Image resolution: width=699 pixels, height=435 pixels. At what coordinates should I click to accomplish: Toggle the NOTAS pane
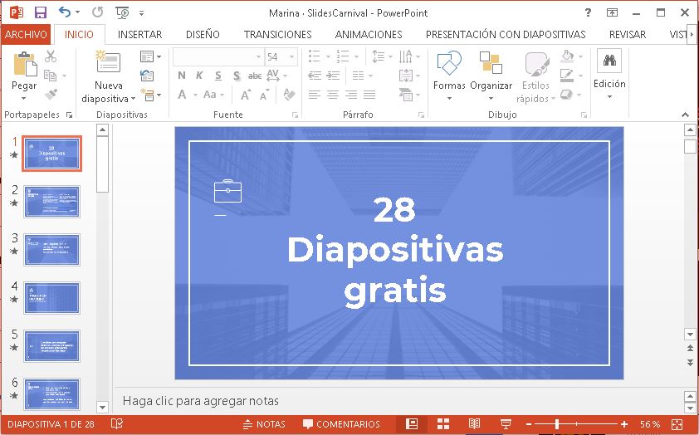264,424
